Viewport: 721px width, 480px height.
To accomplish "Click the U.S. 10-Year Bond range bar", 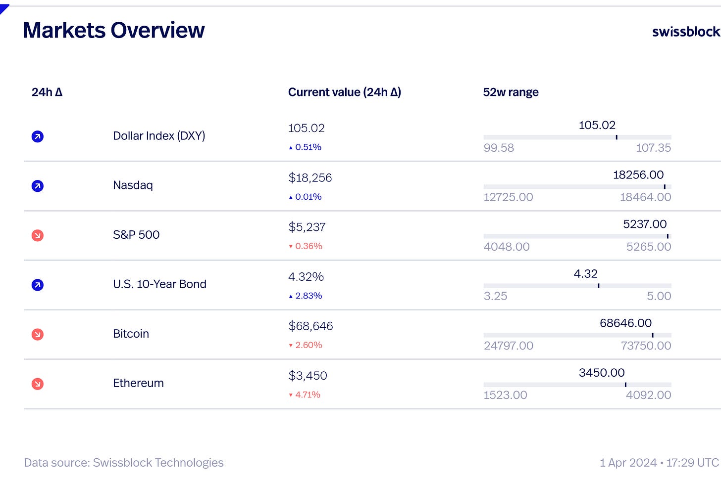I will [577, 286].
